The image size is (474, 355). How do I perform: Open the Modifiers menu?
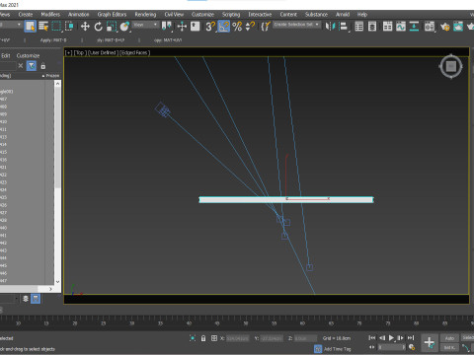(x=50, y=15)
